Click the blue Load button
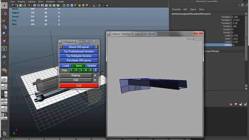 tap(66, 66)
